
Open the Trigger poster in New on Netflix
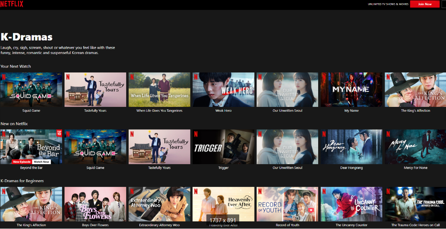point(223,147)
